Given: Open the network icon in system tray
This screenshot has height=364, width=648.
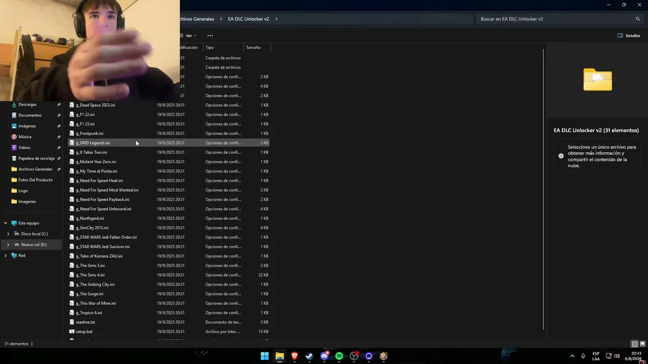Looking at the screenshot, I should click(609, 356).
